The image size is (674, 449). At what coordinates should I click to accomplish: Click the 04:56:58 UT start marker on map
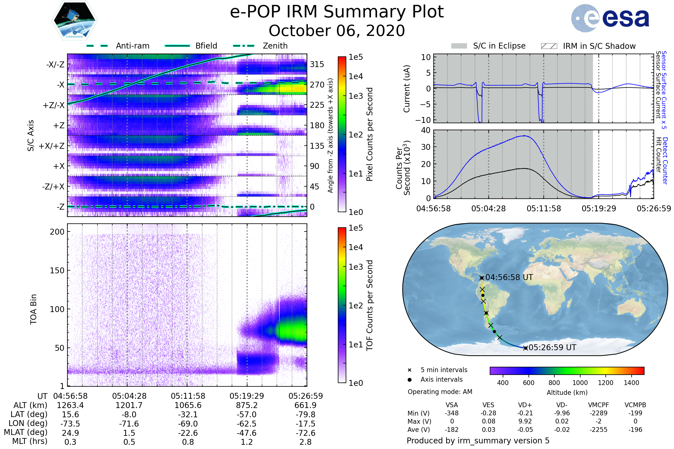(482, 278)
